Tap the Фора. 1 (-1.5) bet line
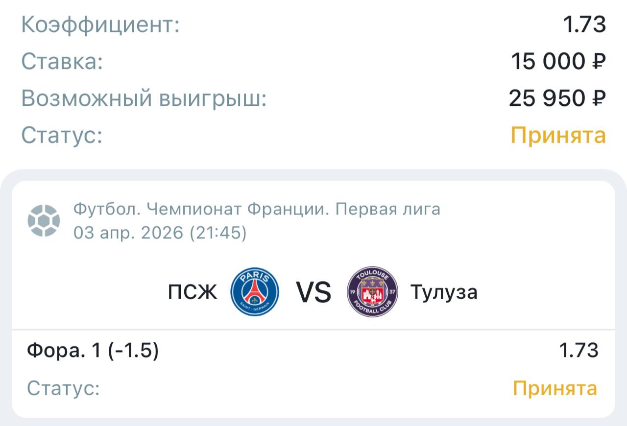The width and height of the screenshot is (627, 426). pos(93,351)
